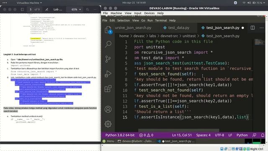
Task: Open the VS Code Help menu
Action: [172, 21]
